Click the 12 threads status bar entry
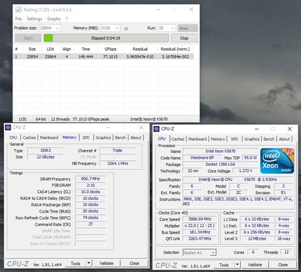The height and width of the screenshot is (272, 301). [60, 119]
